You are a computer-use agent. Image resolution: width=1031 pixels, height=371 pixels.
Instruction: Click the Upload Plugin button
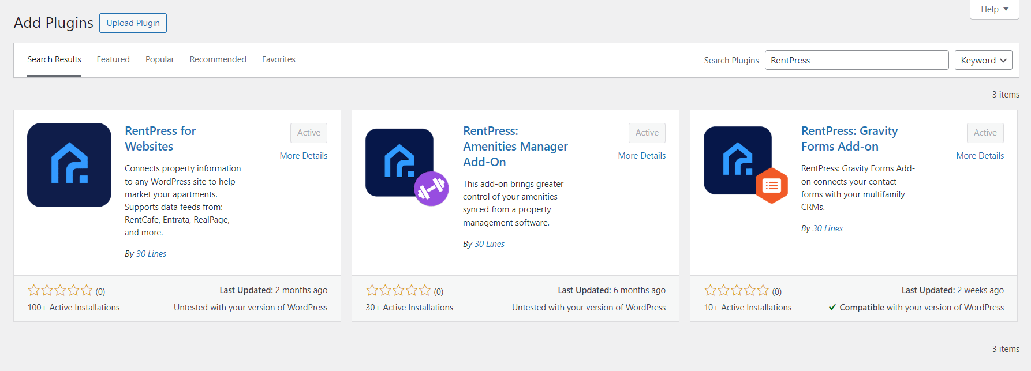point(133,23)
